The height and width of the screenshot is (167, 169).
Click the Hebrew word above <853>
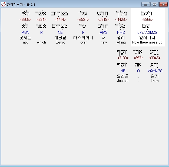click(138, 52)
